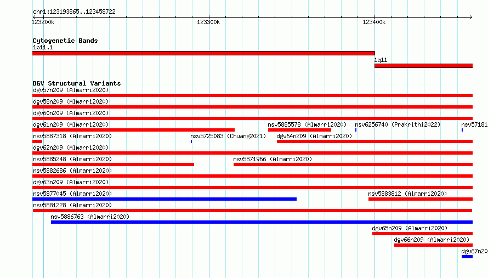
Task: Open the dgv63n209 (Almarri2020) variant bar
Action: (x=252, y=188)
